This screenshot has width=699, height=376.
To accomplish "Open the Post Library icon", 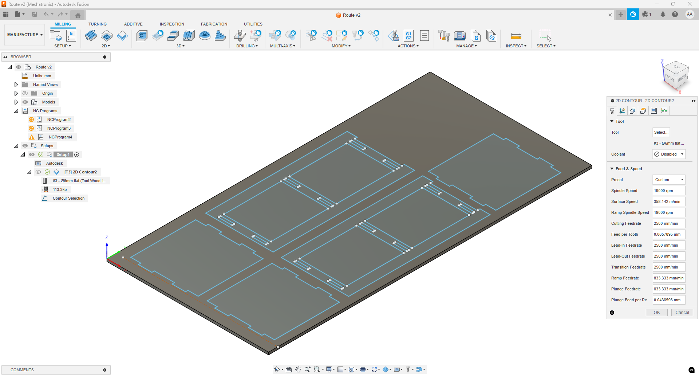I will pos(475,36).
